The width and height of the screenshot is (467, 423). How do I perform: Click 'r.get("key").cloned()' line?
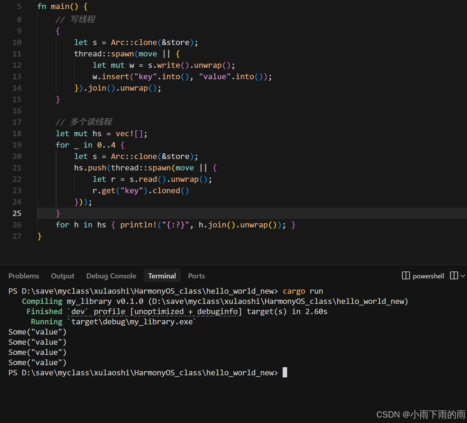click(141, 190)
